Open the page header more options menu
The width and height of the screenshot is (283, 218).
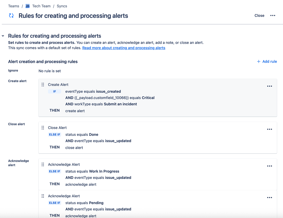[x=273, y=16]
